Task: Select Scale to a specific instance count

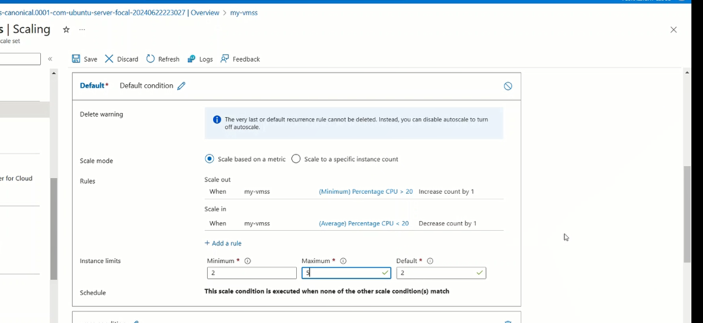Action: (296, 159)
